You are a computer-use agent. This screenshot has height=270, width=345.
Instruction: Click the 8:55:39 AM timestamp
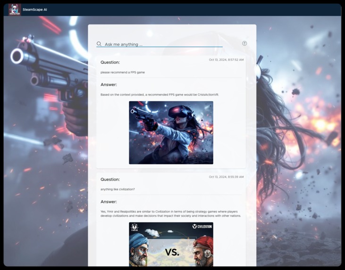[x=226, y=177]
